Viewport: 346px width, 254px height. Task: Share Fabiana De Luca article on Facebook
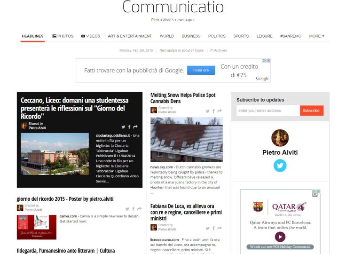click(x=213, y=228)
